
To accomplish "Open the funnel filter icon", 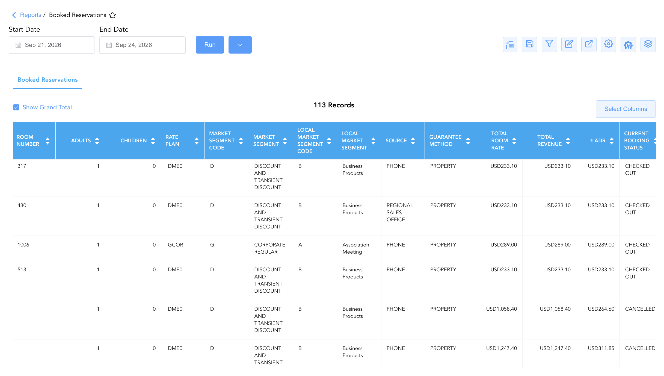I will tap(549, 45).
